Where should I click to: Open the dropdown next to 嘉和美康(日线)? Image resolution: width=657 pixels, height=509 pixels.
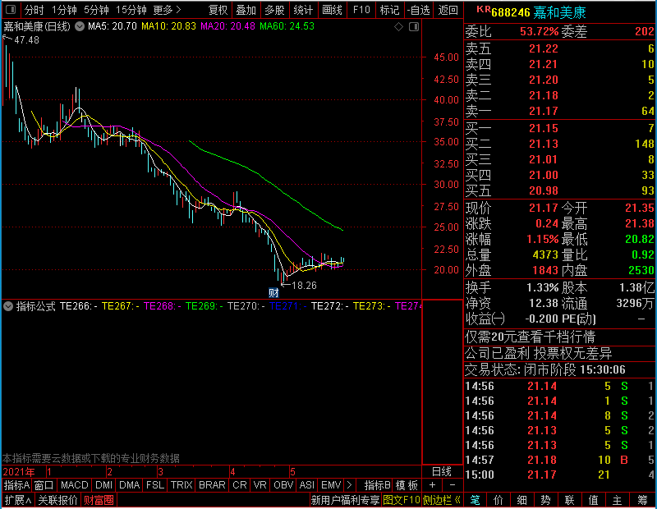point(79,26)
